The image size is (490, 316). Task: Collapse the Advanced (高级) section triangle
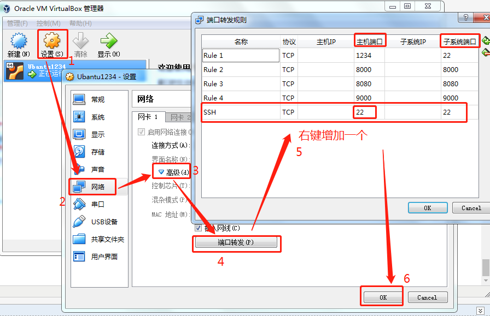coord(161,172)
